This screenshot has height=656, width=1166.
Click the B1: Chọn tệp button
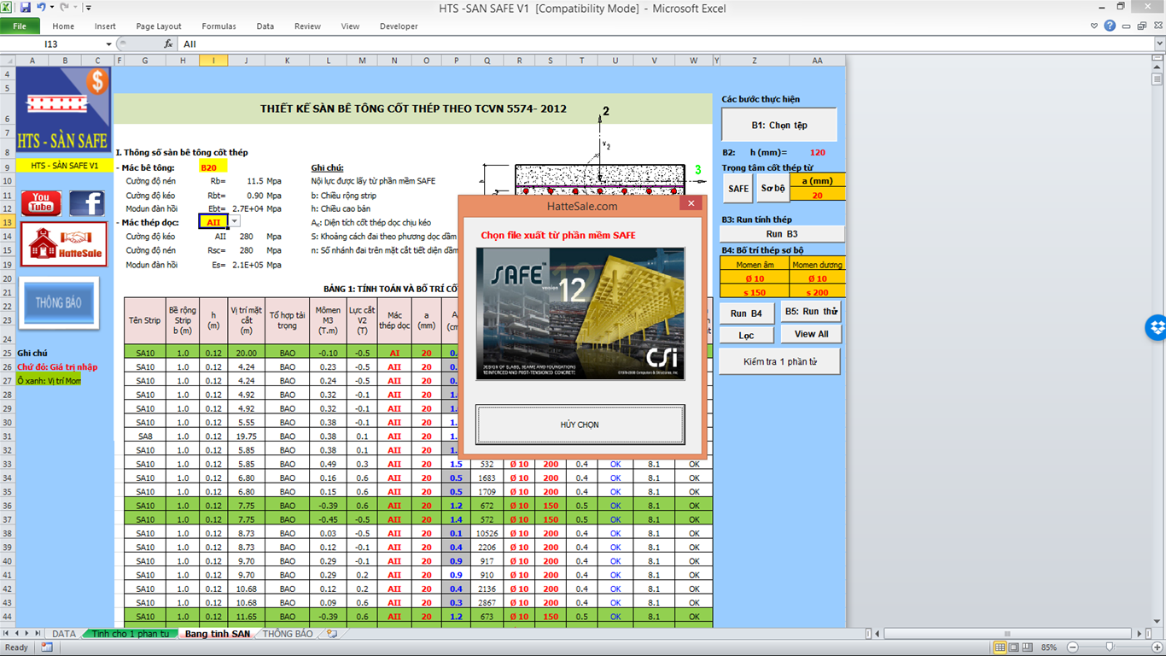779,125
